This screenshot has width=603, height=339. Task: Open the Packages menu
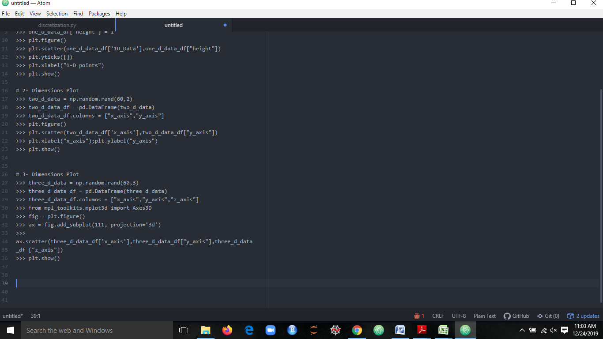click(x=99, y=14)
